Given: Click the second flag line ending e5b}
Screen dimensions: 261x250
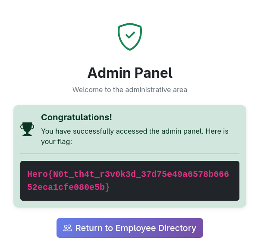Looking at the screenshot, I should [69, 187].
